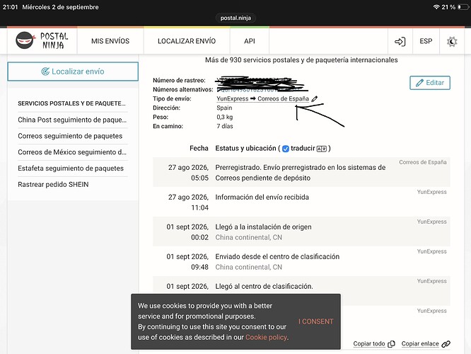
Task: Toggle the traducir checkbox
Action: (286, 149)
